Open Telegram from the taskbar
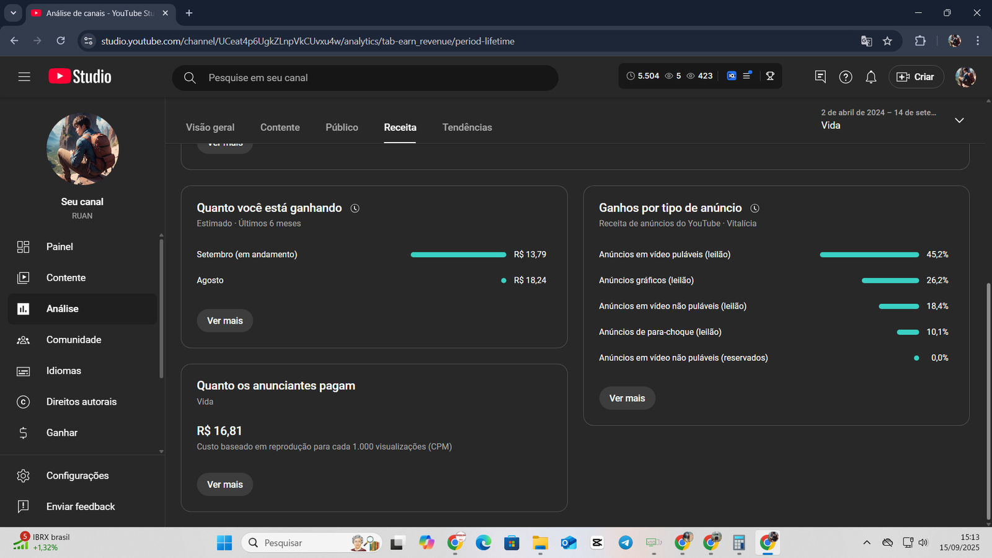The image size is (992, 558). 626,543
